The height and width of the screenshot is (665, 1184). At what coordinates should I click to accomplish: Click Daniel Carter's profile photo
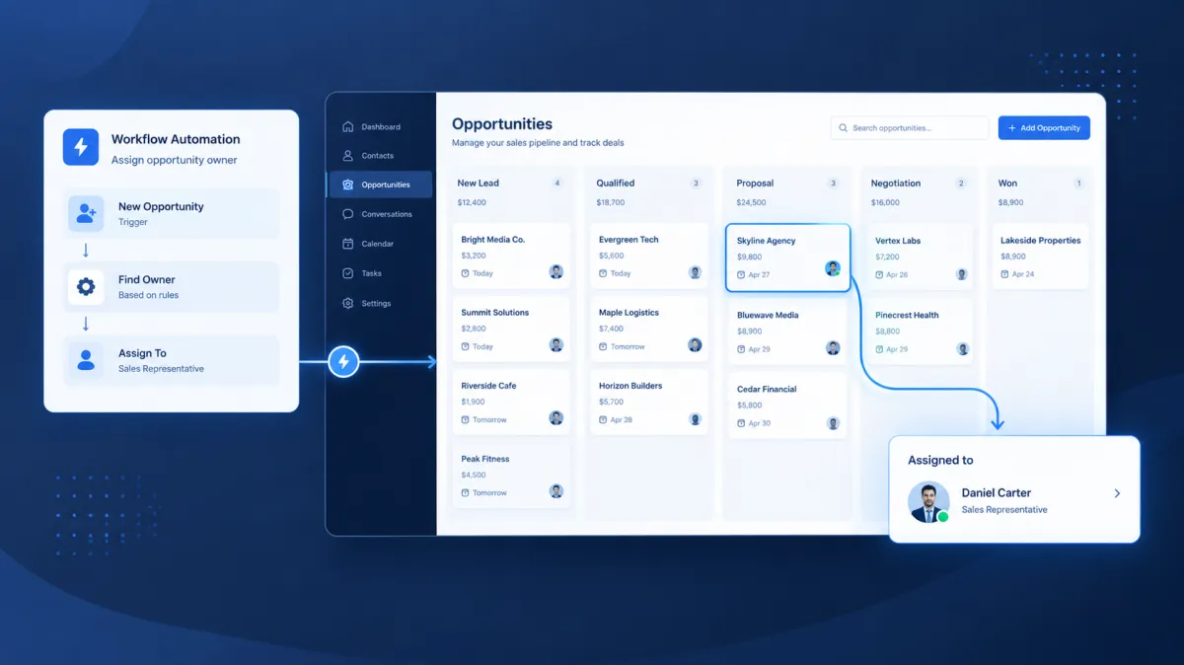[928, 501]
